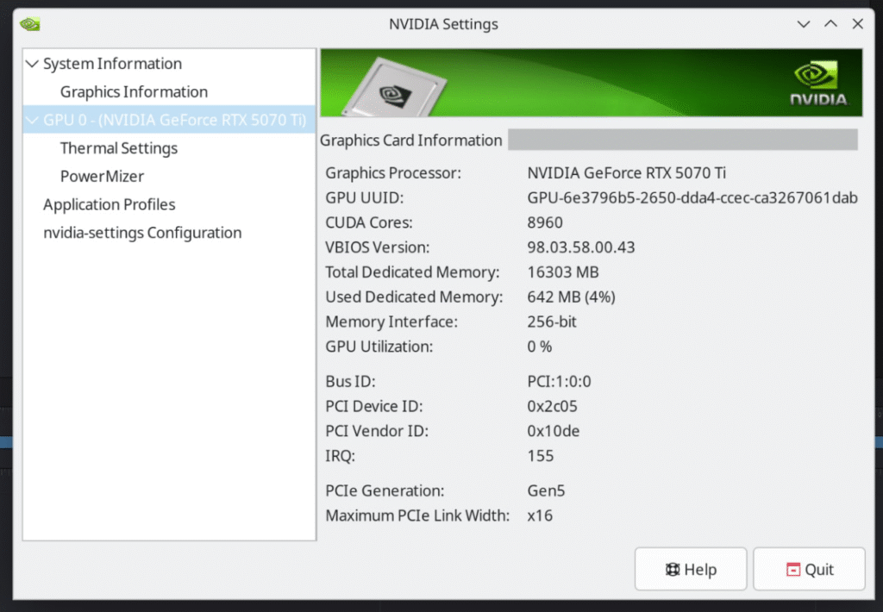
Task: Click the 'Graphics Processor:' label
Action: [393, 173]
